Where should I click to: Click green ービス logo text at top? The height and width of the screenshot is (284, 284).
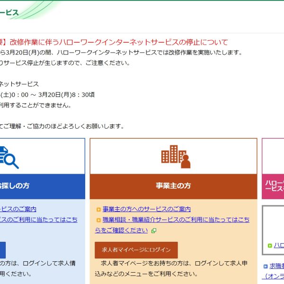[9, 12]
